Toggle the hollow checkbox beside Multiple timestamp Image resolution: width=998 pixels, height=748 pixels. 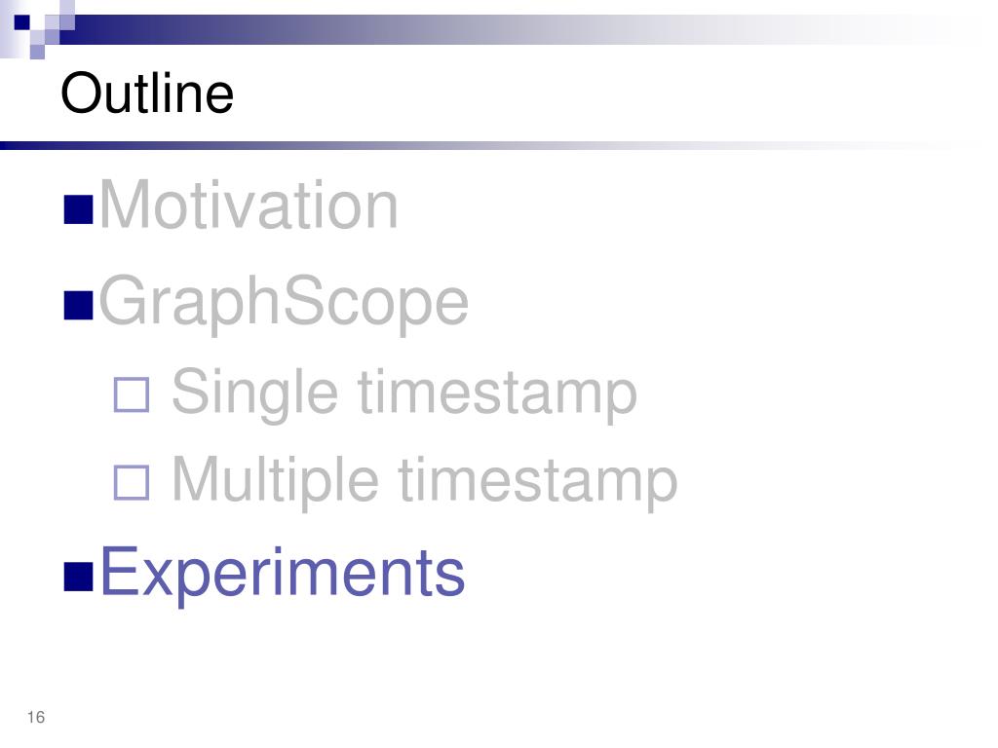point(132,482)
